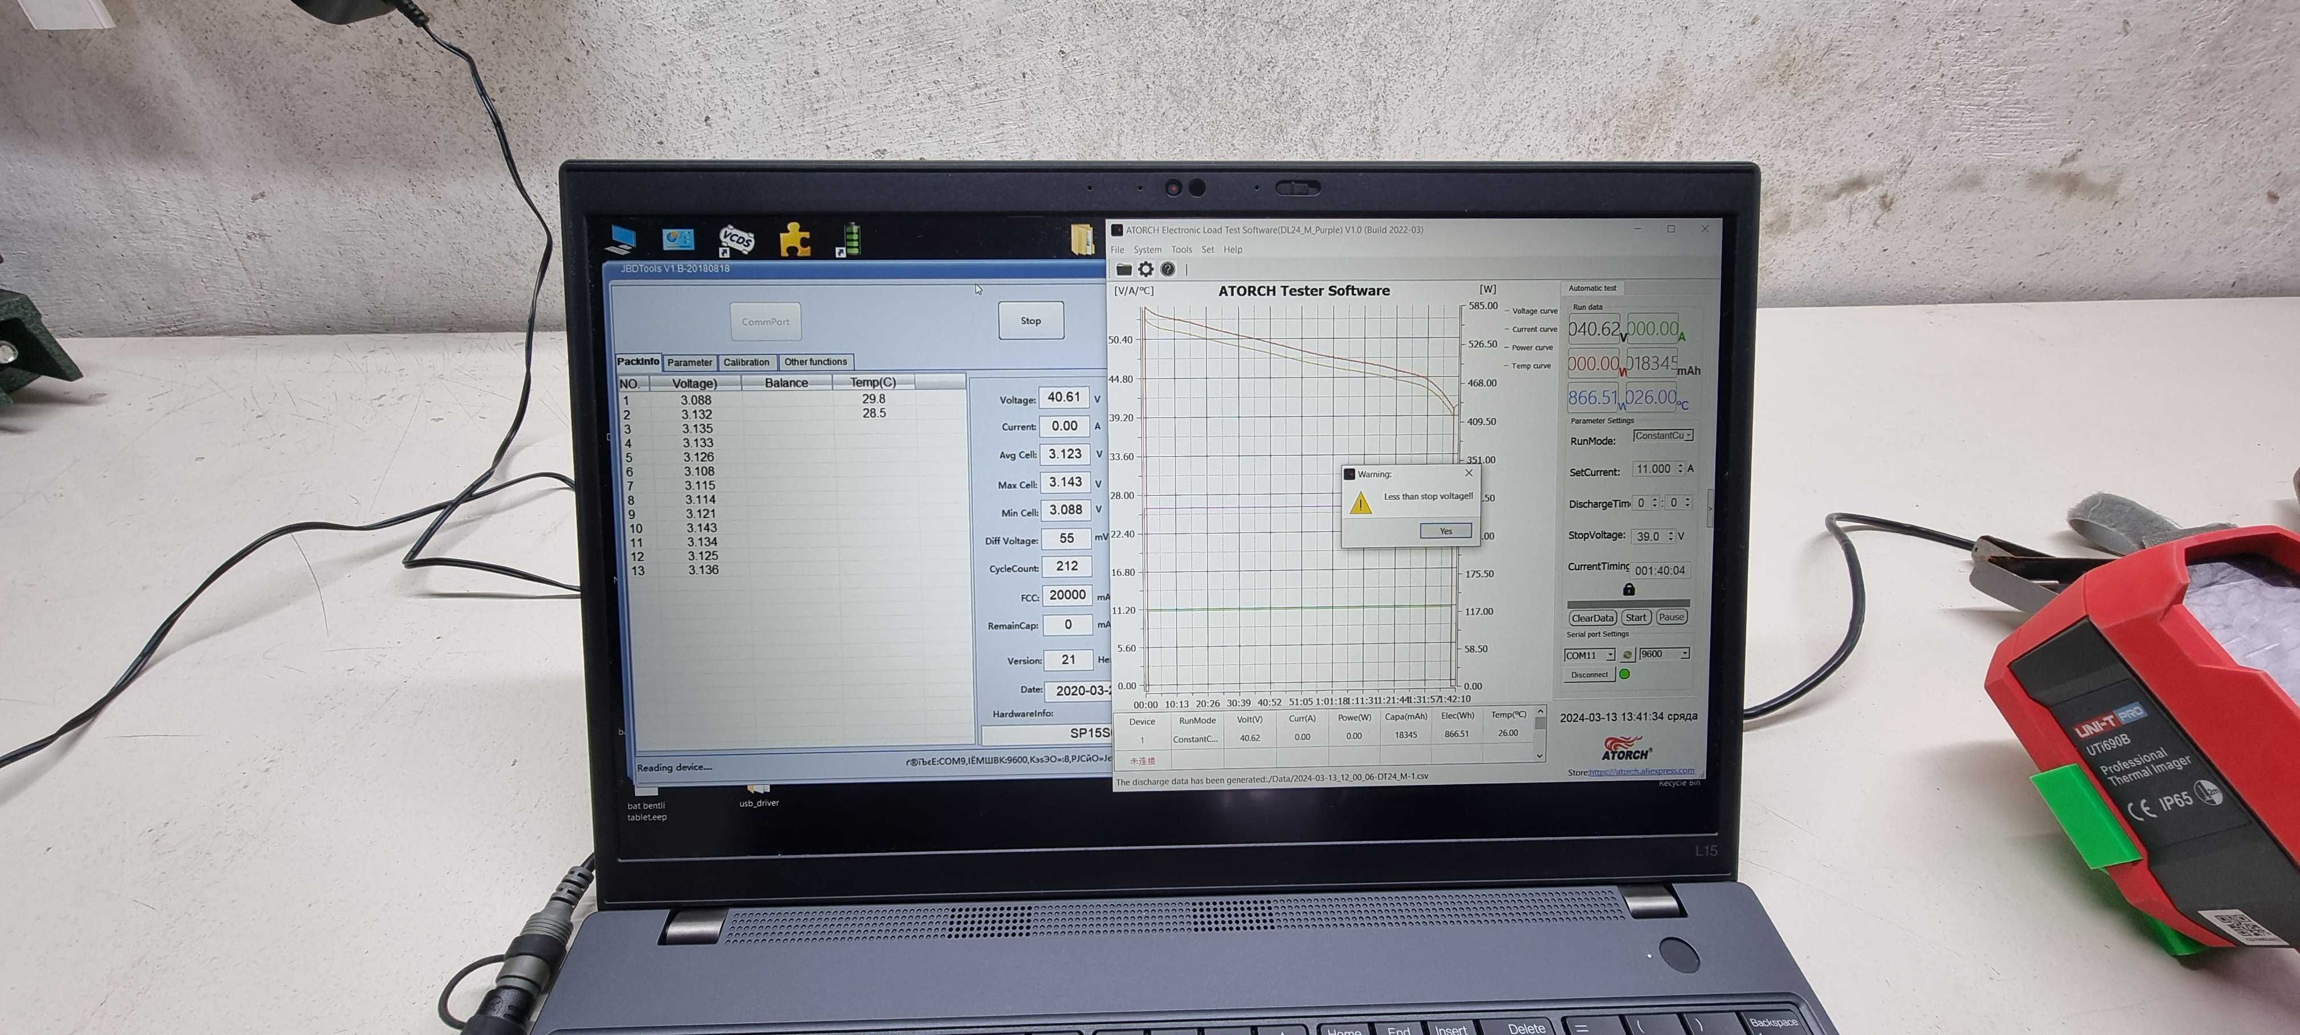Open bat bentli tablet.eep desktop file
This screenshot has height=1035, width=2300.
[646, 804]
